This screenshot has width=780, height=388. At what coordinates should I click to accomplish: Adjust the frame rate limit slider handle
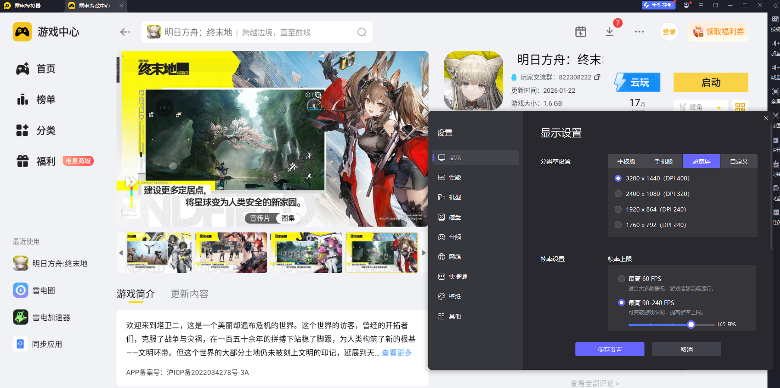point(691,325)
